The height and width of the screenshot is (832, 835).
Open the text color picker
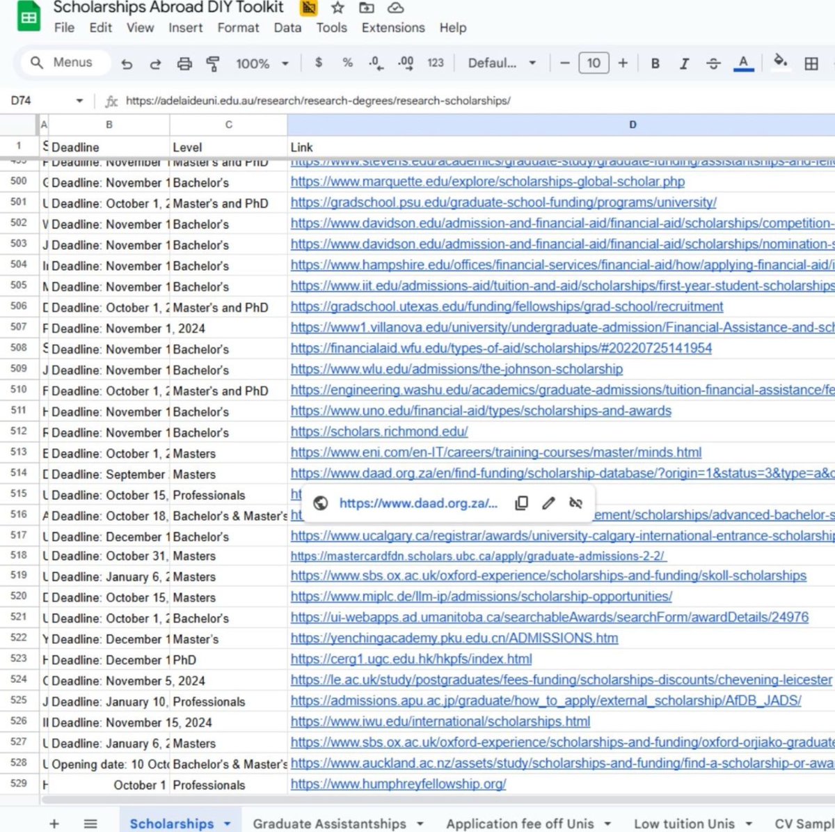coord(743,63)
